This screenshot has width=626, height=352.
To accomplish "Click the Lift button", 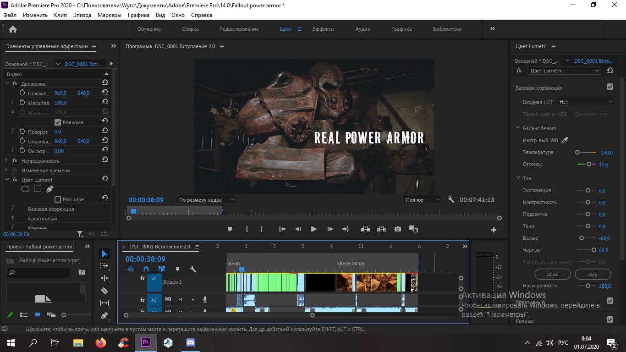I will pyautogui.click(x=365, y=229).
